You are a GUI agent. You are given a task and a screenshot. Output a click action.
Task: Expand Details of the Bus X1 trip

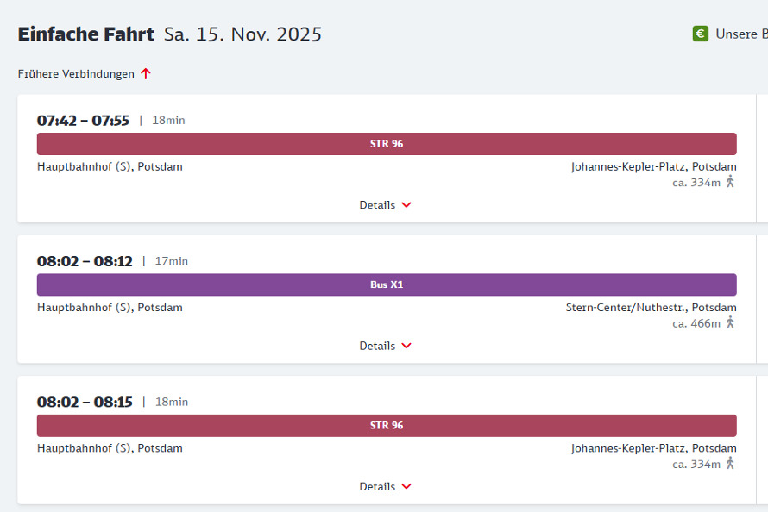tap(386, 346)
